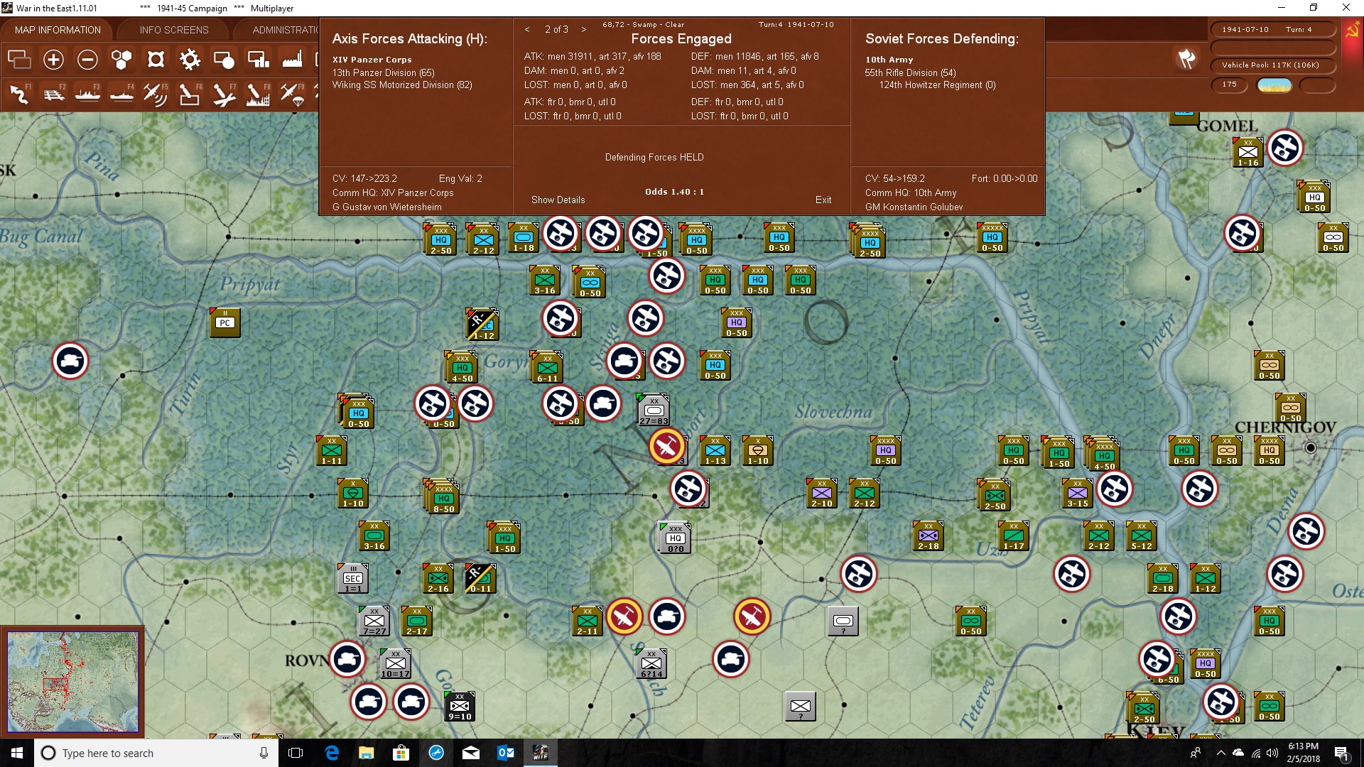Image resolution: width=1364 pixels, height=767 pixels.
Task: Select 124th Howitzer Regiment (0) entry
Action: point(938,85)
